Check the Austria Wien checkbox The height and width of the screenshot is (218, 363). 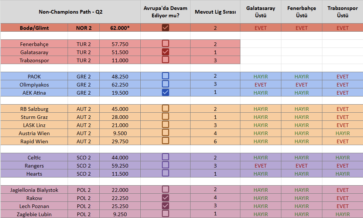(x=165, y=133)
